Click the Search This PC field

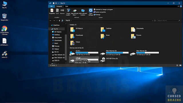click(169, 21)
